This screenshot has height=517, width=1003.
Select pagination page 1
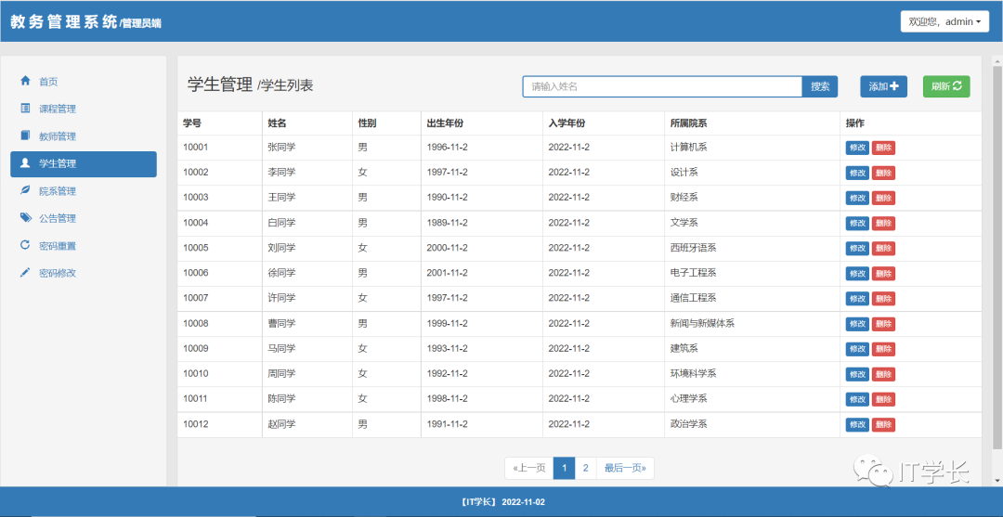(565, 469)
